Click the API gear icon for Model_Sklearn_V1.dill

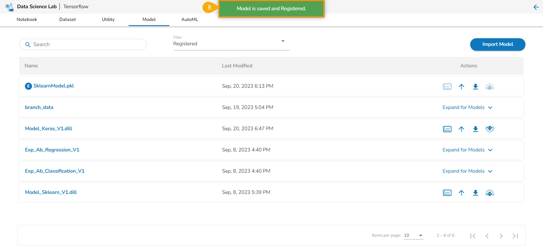[x=489, y=193]
